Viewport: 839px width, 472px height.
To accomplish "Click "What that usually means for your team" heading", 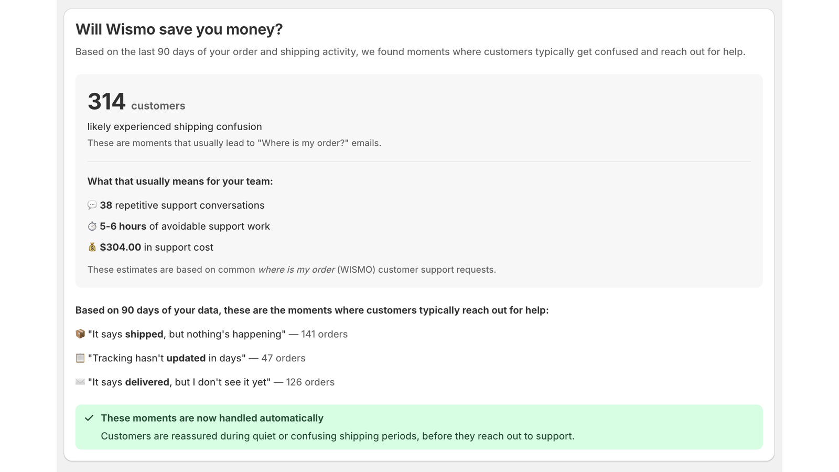I will click(180, 181).
